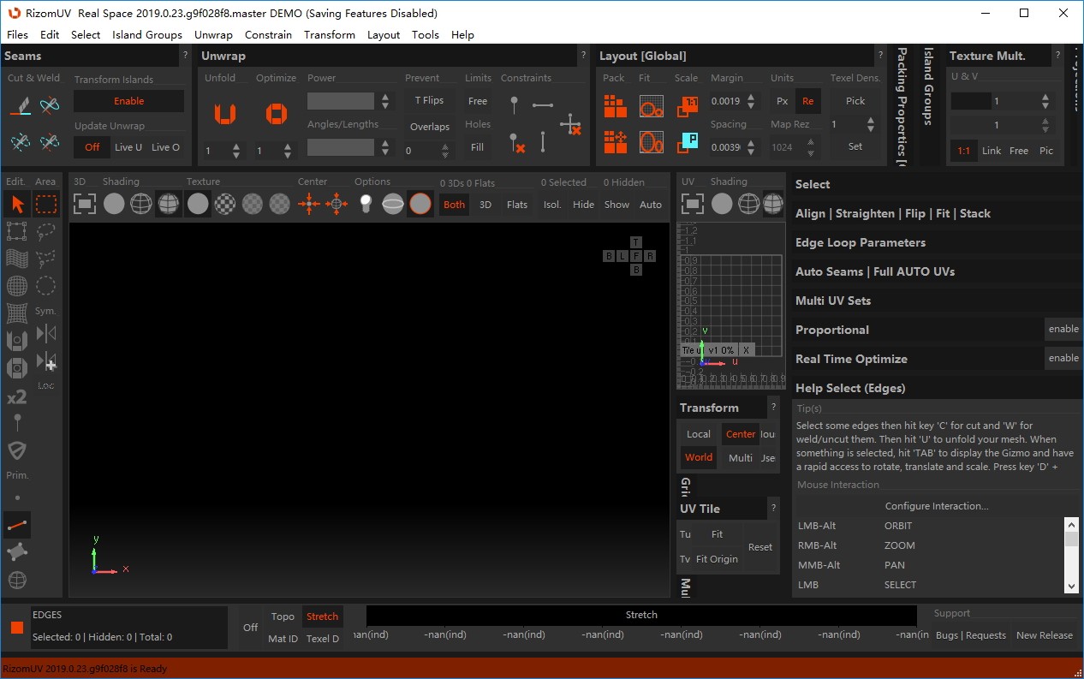The width and height of the screenshot is (1084, 679).
Task: Click the Pack islands icon in Layout
Action: click(615, 106)
